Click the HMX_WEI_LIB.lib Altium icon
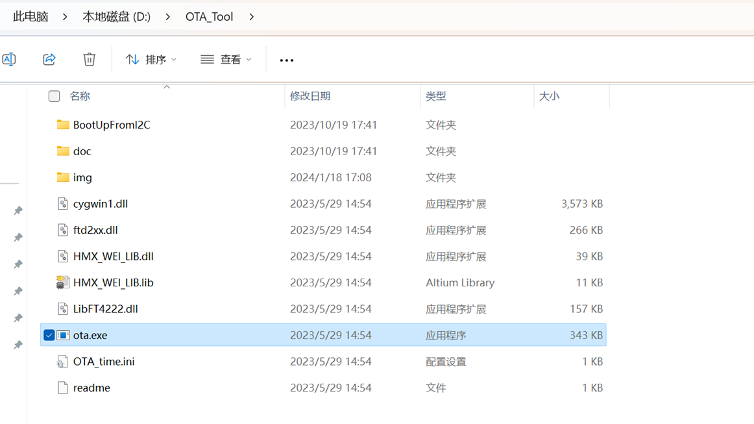 [62, 282]
